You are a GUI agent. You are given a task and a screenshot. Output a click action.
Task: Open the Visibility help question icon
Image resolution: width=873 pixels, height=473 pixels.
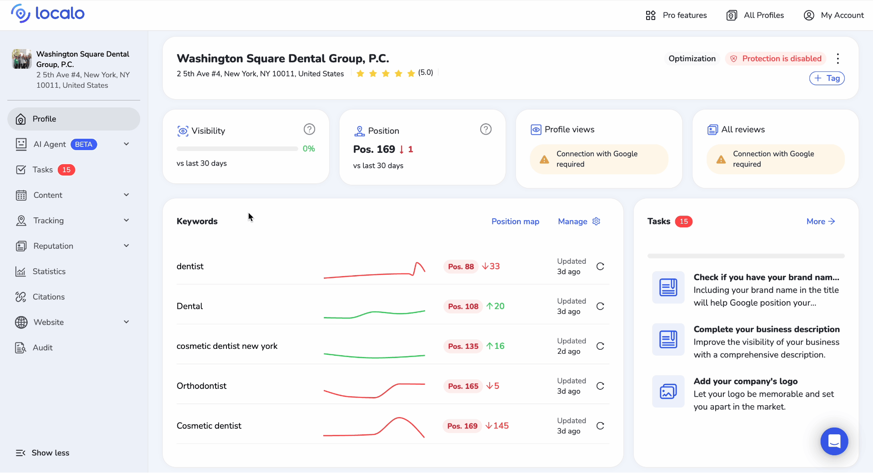309,130
